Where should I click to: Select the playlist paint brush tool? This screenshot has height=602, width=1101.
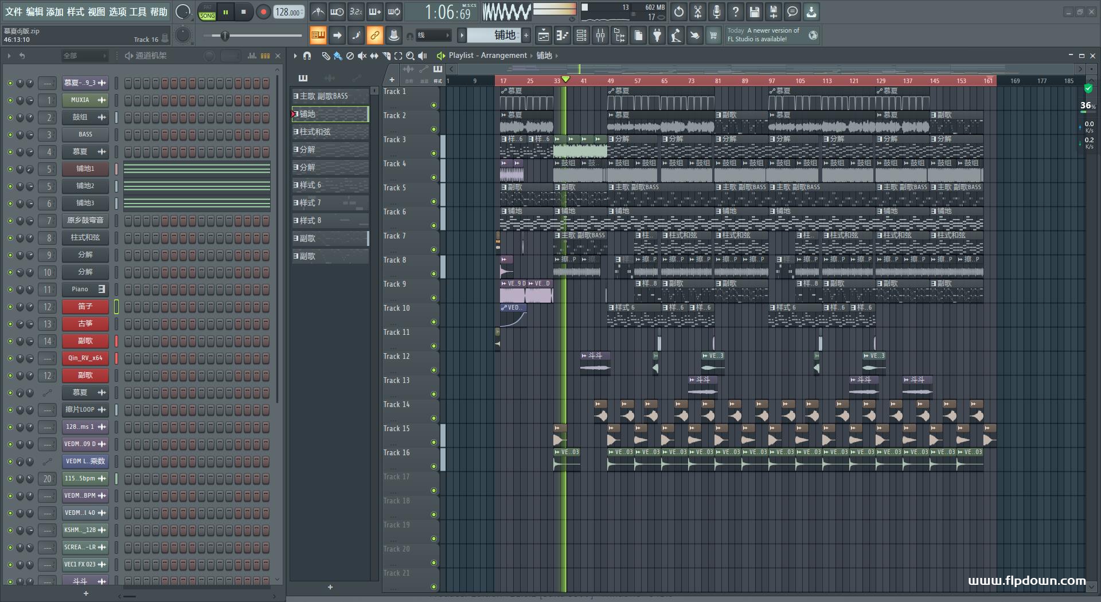click(x=338, y=56)
